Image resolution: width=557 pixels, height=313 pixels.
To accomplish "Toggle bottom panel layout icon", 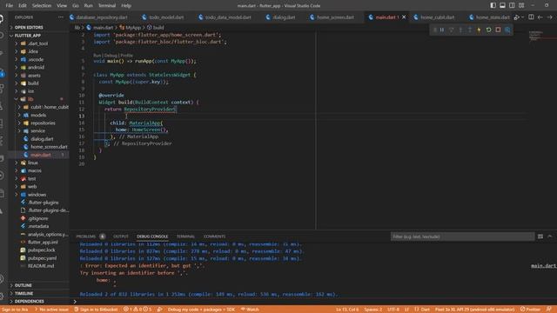I will 502,5.
